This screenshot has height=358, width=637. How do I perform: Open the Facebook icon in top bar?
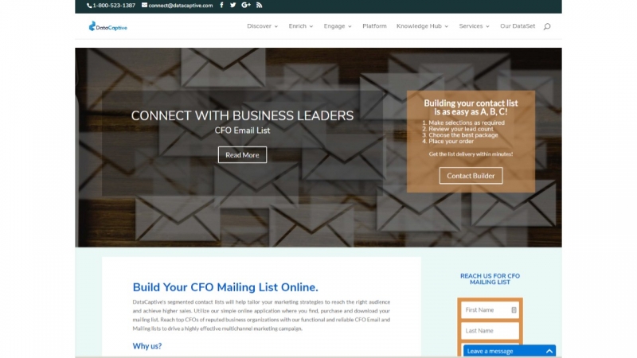tap(221, 6)
